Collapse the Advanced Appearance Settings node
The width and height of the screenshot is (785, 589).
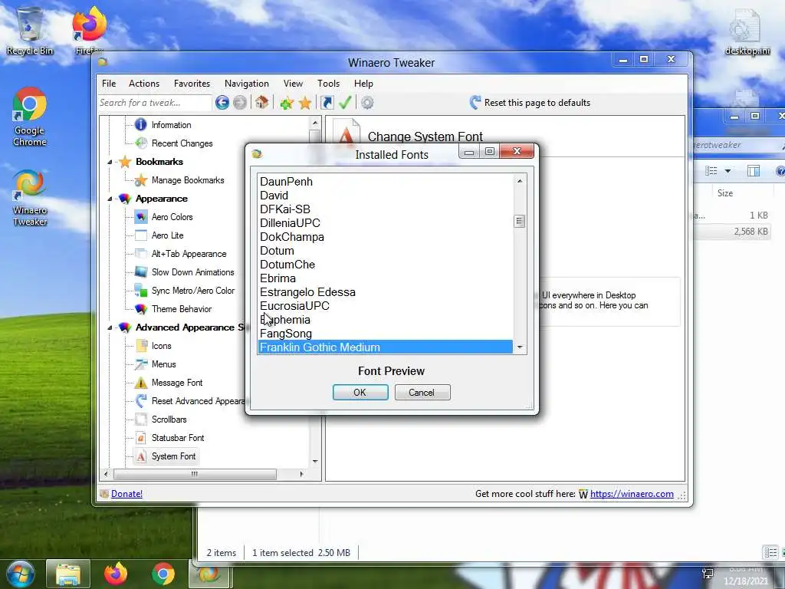110,327
